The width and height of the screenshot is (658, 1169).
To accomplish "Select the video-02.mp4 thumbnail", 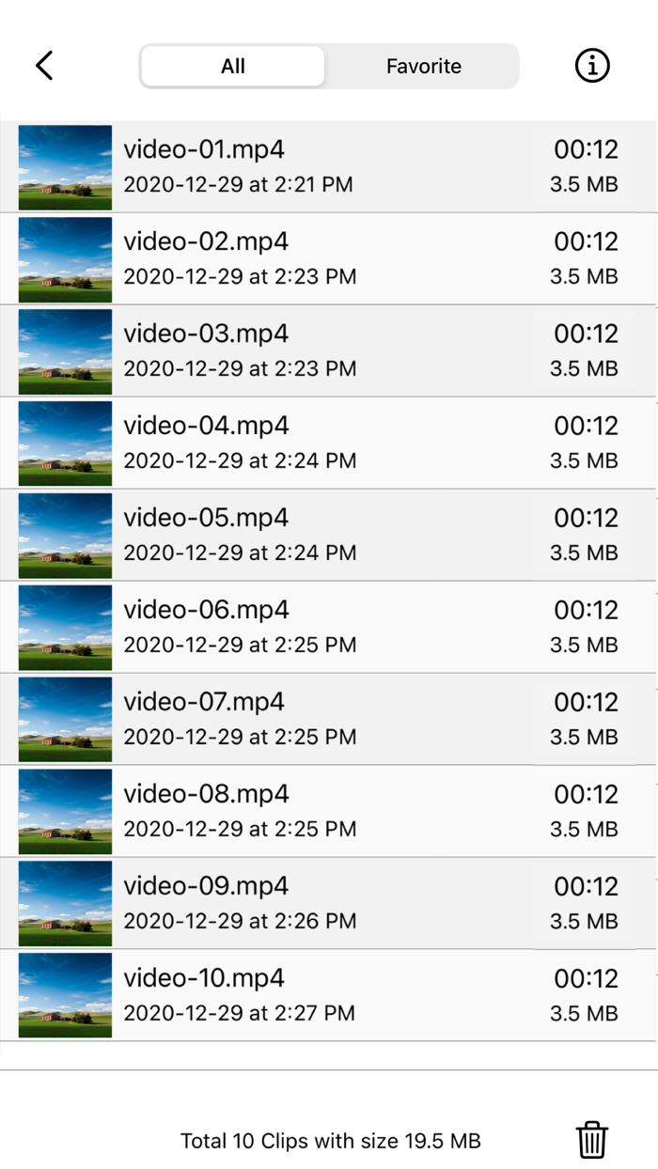I will (x=64, y=258).
